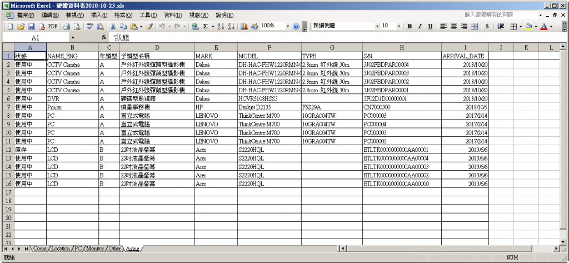This screenshot has height=263, width=569.
Task: Apply yellow fill color bucket
Action: [x=529, y=27]
